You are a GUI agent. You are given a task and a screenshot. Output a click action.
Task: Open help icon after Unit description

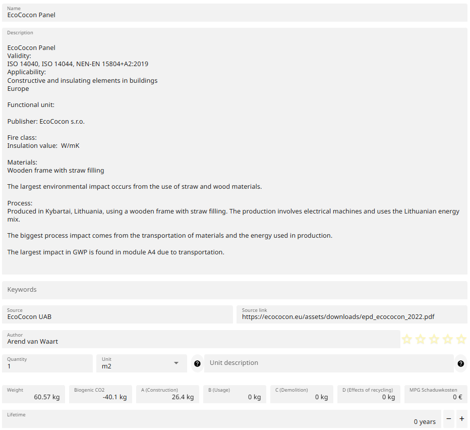click(x=460, y=363)
